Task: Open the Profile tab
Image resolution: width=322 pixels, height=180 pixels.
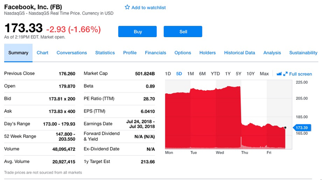Action: point(130,53)
